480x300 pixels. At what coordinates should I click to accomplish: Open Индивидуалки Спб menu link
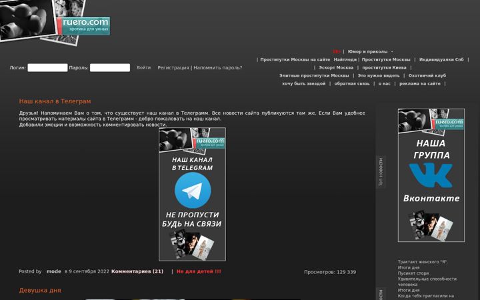point(441,60)
